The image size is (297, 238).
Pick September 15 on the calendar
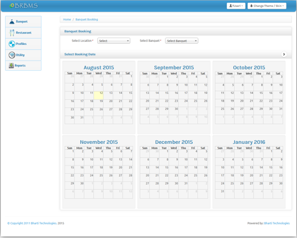[x=166, y=93]
